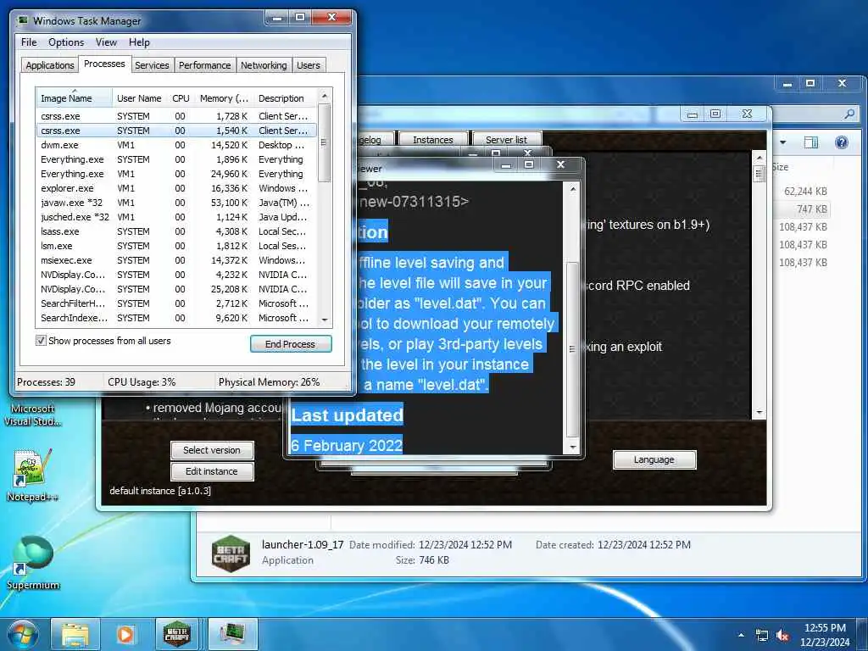This screenshot has height=651, width=868.
Task: Sort processes by CPU column
Action: pyautogui.click(x=181, y=98)
